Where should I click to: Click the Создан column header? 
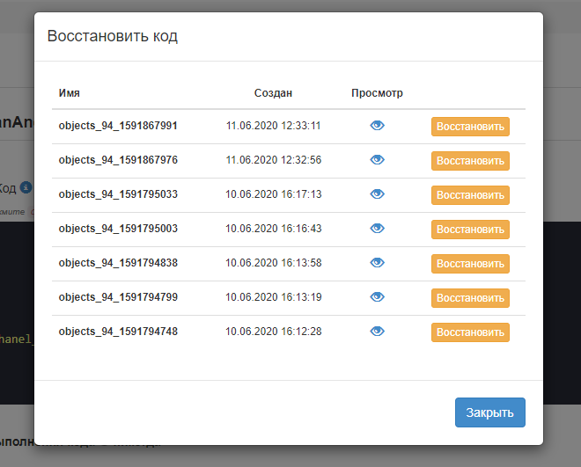point(273,92)
